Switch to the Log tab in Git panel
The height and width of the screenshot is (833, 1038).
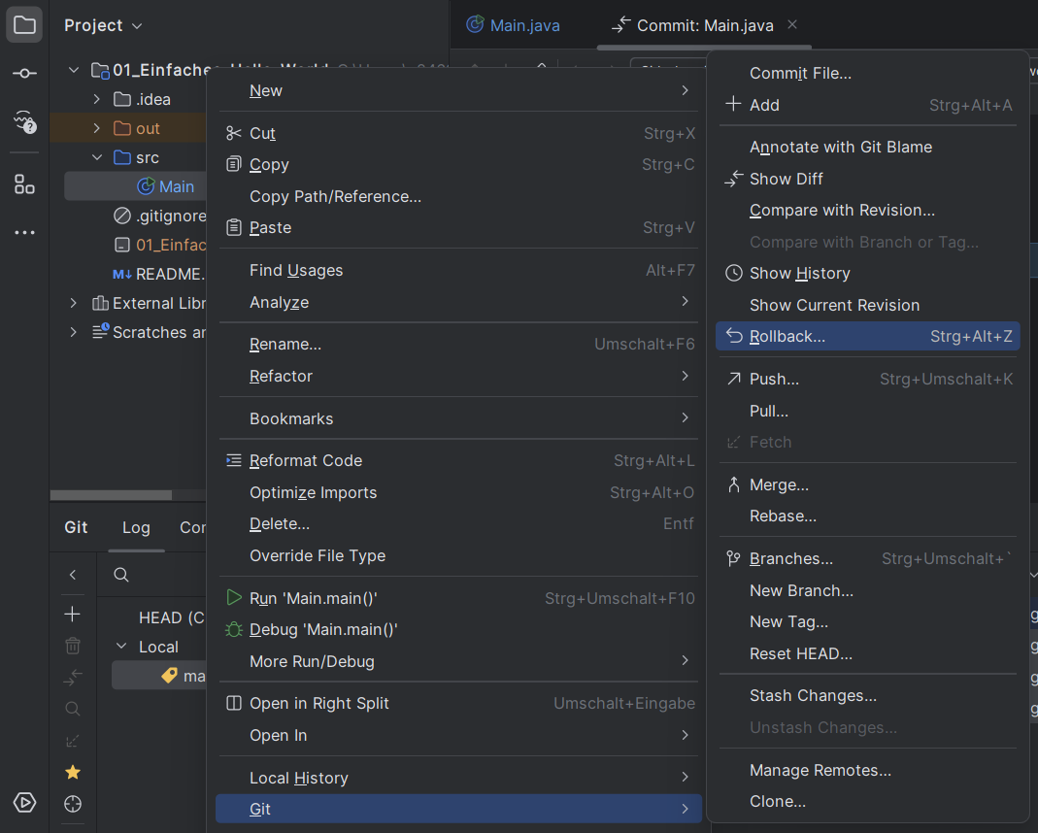[136, 527]
